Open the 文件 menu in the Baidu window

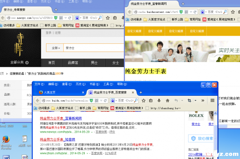(x=39, y=84)
